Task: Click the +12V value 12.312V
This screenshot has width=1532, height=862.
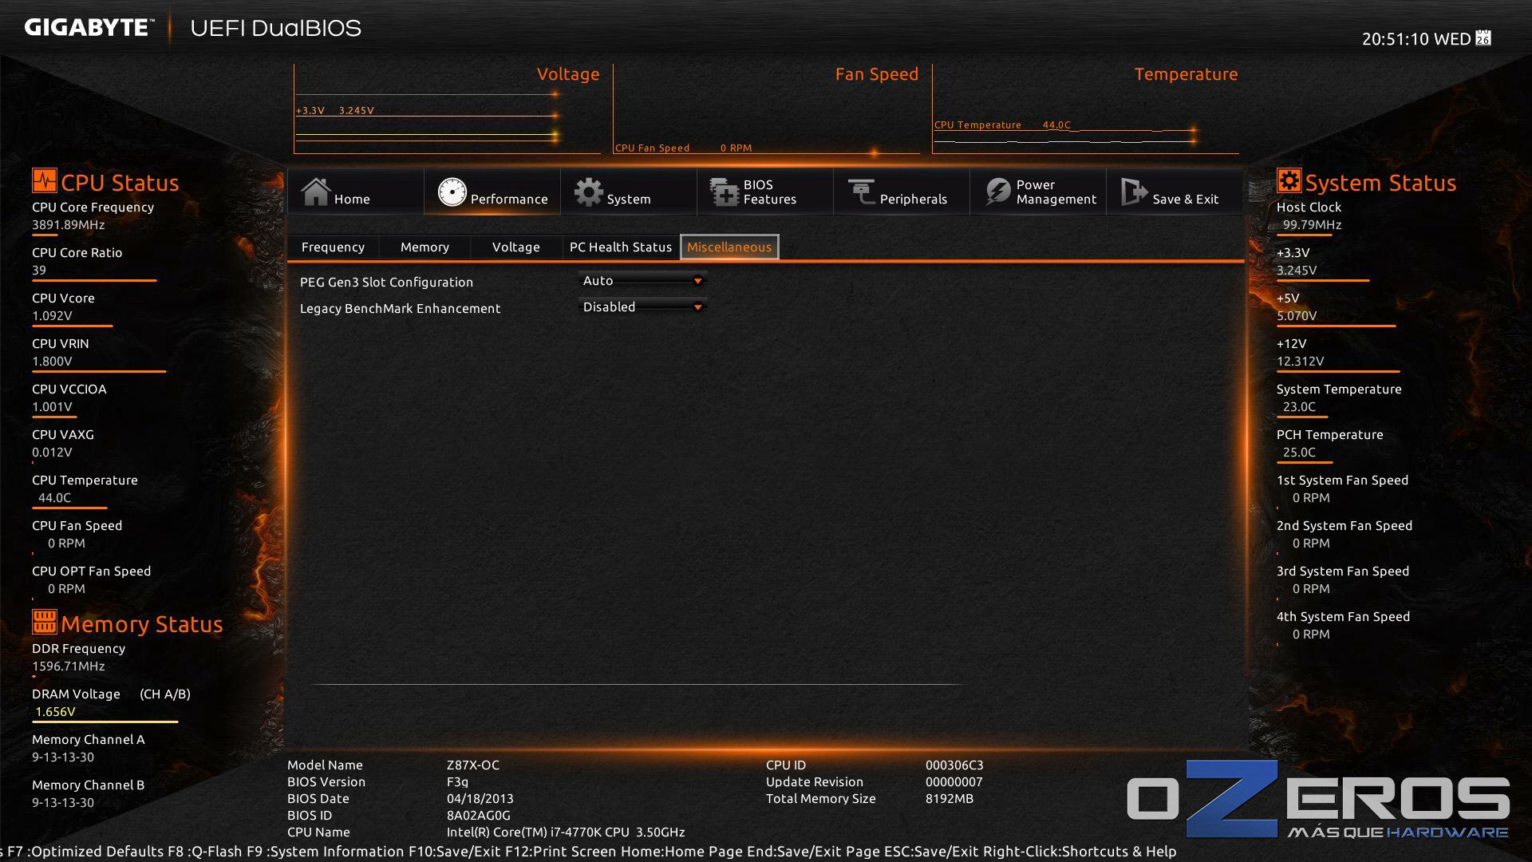Action: click(1300, 362)
